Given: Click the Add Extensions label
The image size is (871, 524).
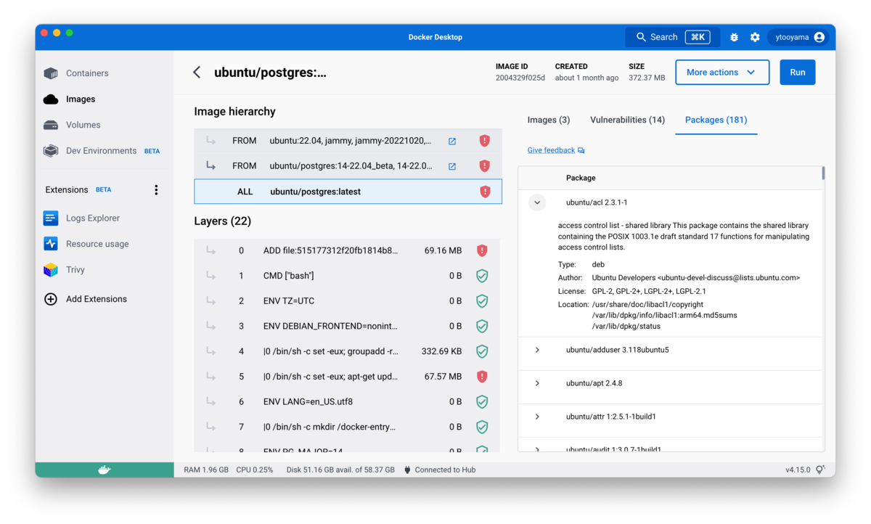Looking at the screenshot, I should click(x=97, y=299).
